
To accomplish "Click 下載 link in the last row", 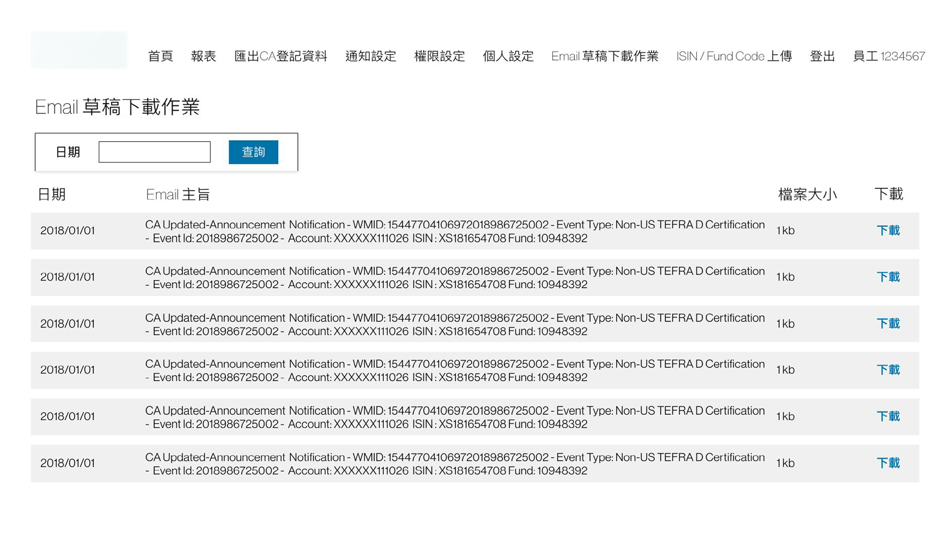I will pyautogui.click(x=888, y=463).
